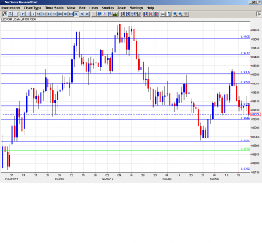Open the Chart Type menu
This screenshot has height=243, width=262.
(x=33, y=8)
